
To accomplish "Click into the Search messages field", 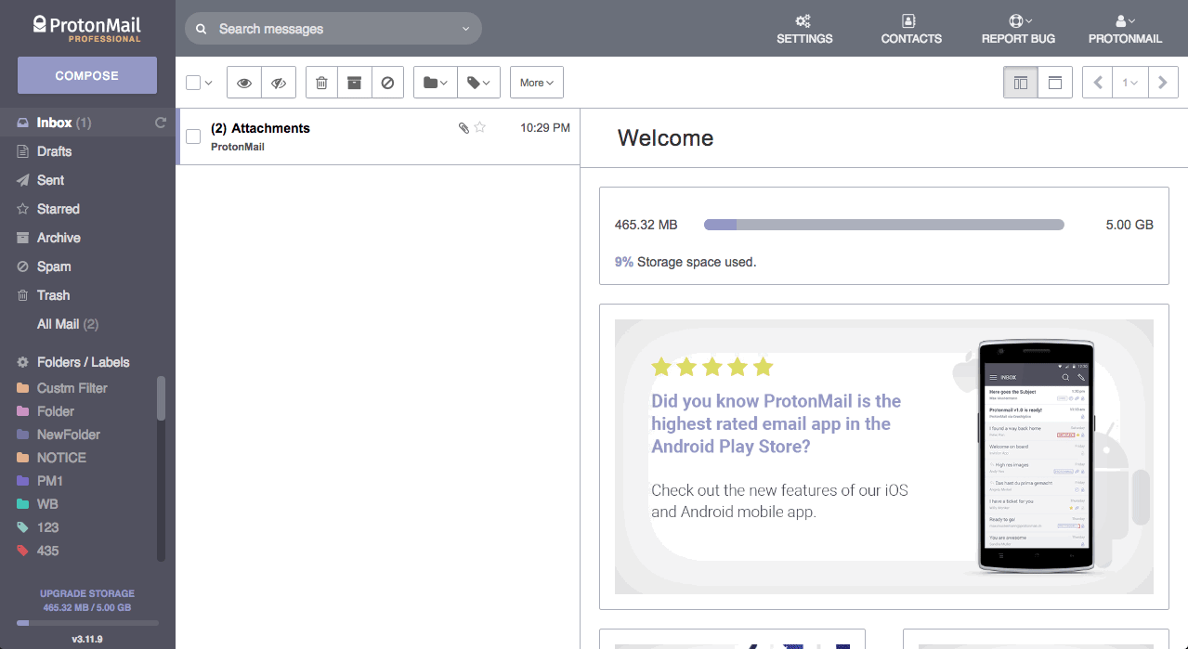I will [x=333, y=29].
